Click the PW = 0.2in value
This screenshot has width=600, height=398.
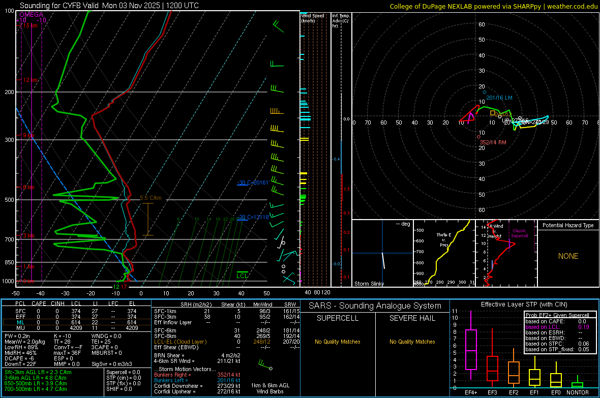pyautogui.click(x=17, y=336)
